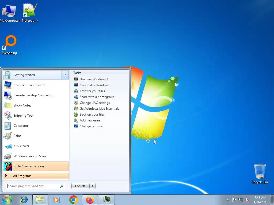Screen dimensions: 274x205
Task: Select Connect to a Projector label
Action: click(x=29, y=85)
